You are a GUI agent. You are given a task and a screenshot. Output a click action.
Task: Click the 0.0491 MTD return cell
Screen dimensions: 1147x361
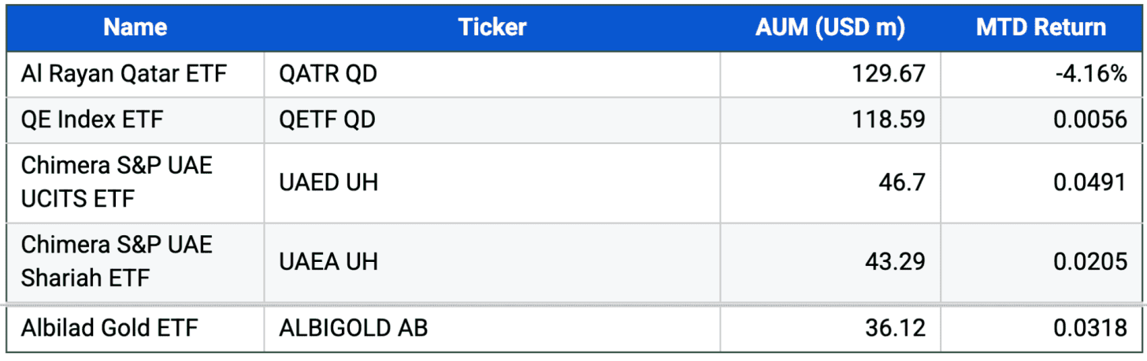pyautogui.click(x=1089, y=182)
